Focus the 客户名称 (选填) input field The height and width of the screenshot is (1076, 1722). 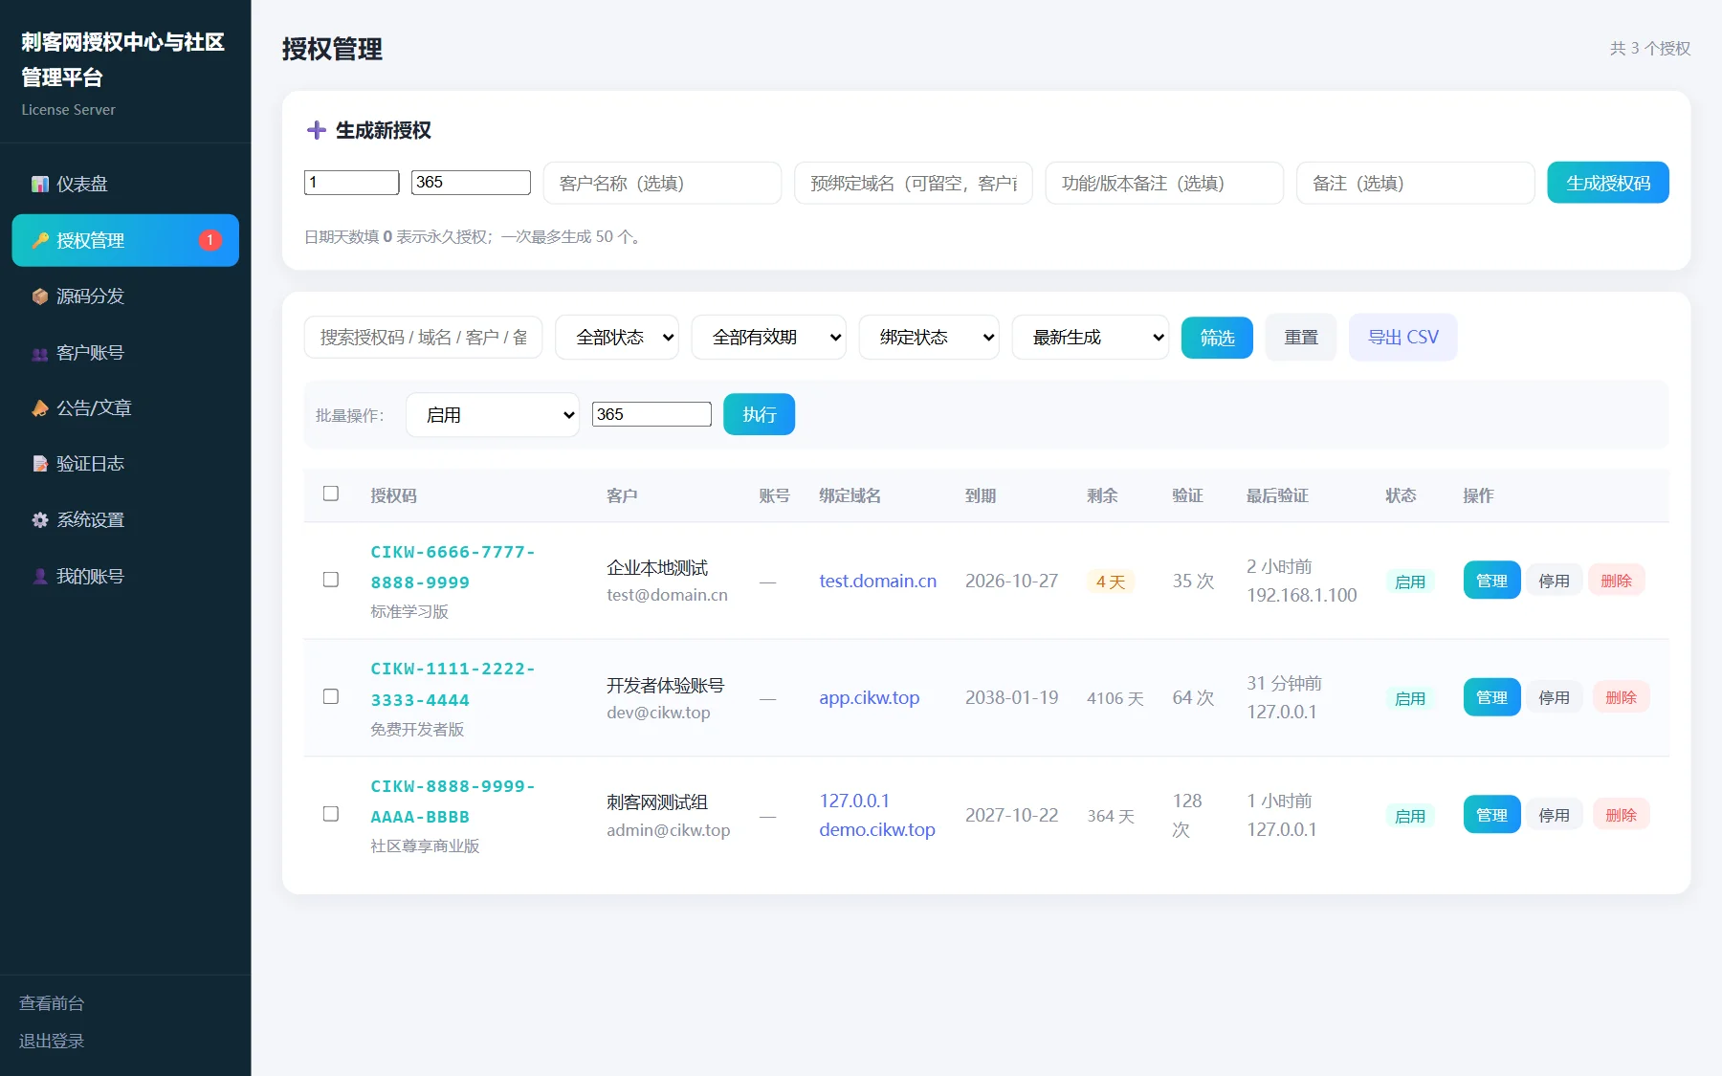pyautogui.click(x=662, y=183)
